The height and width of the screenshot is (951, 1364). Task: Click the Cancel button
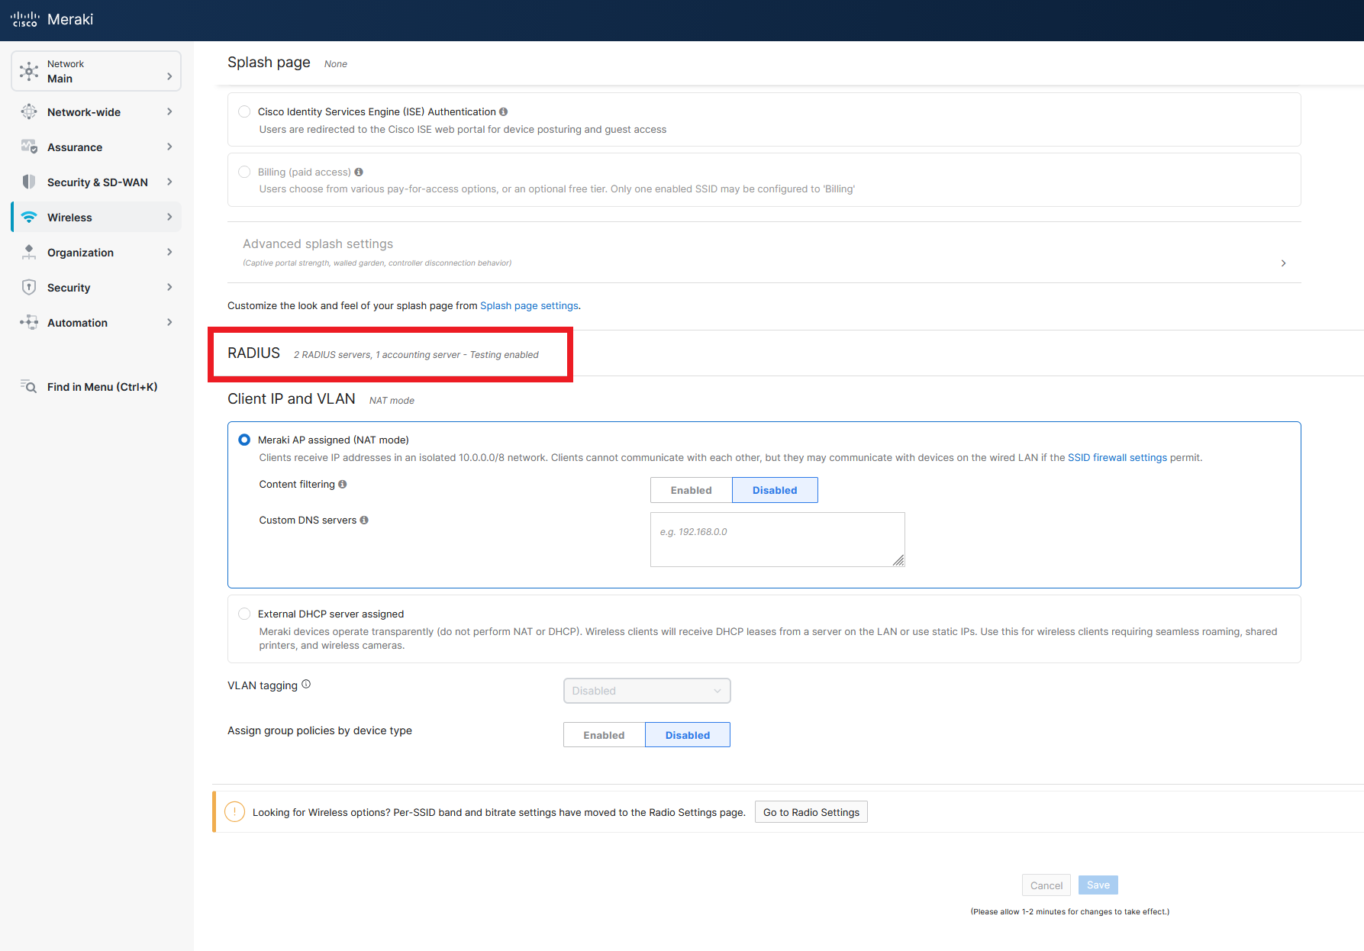pos(1046,885)
